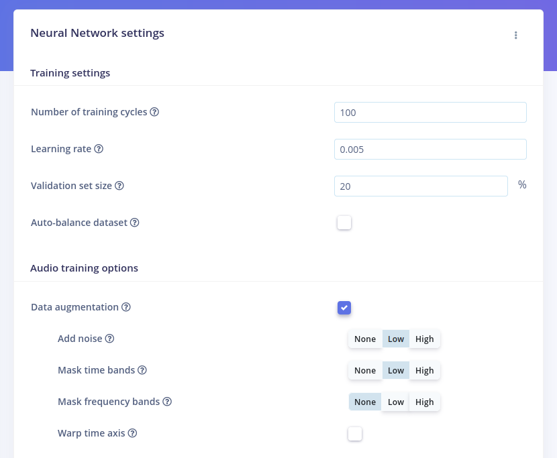
Task: Set Mask time bands to High
Action: (x=424, y=370)
